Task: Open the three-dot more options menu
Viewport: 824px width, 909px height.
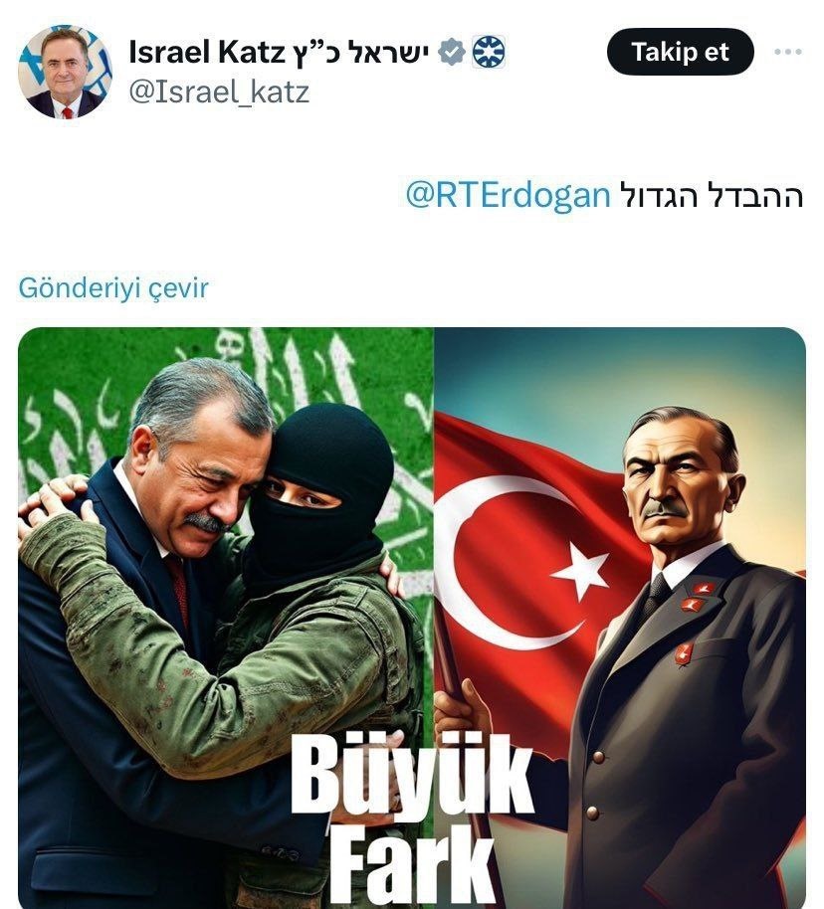Action: tap(788, 52)
